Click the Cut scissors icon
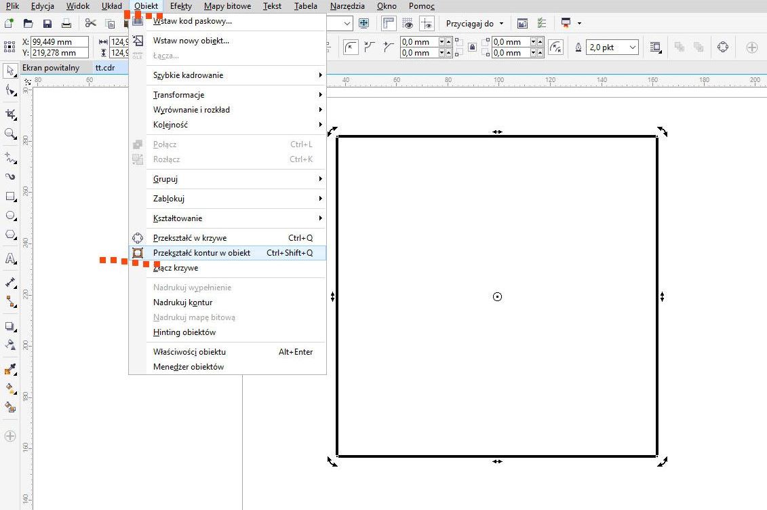Viewport: 767px width, 510px height. click(x=91, y=23)
